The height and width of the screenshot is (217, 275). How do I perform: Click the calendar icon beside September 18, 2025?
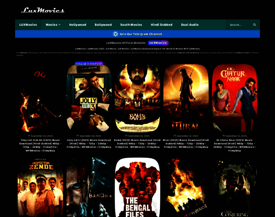tap(78, 136)
